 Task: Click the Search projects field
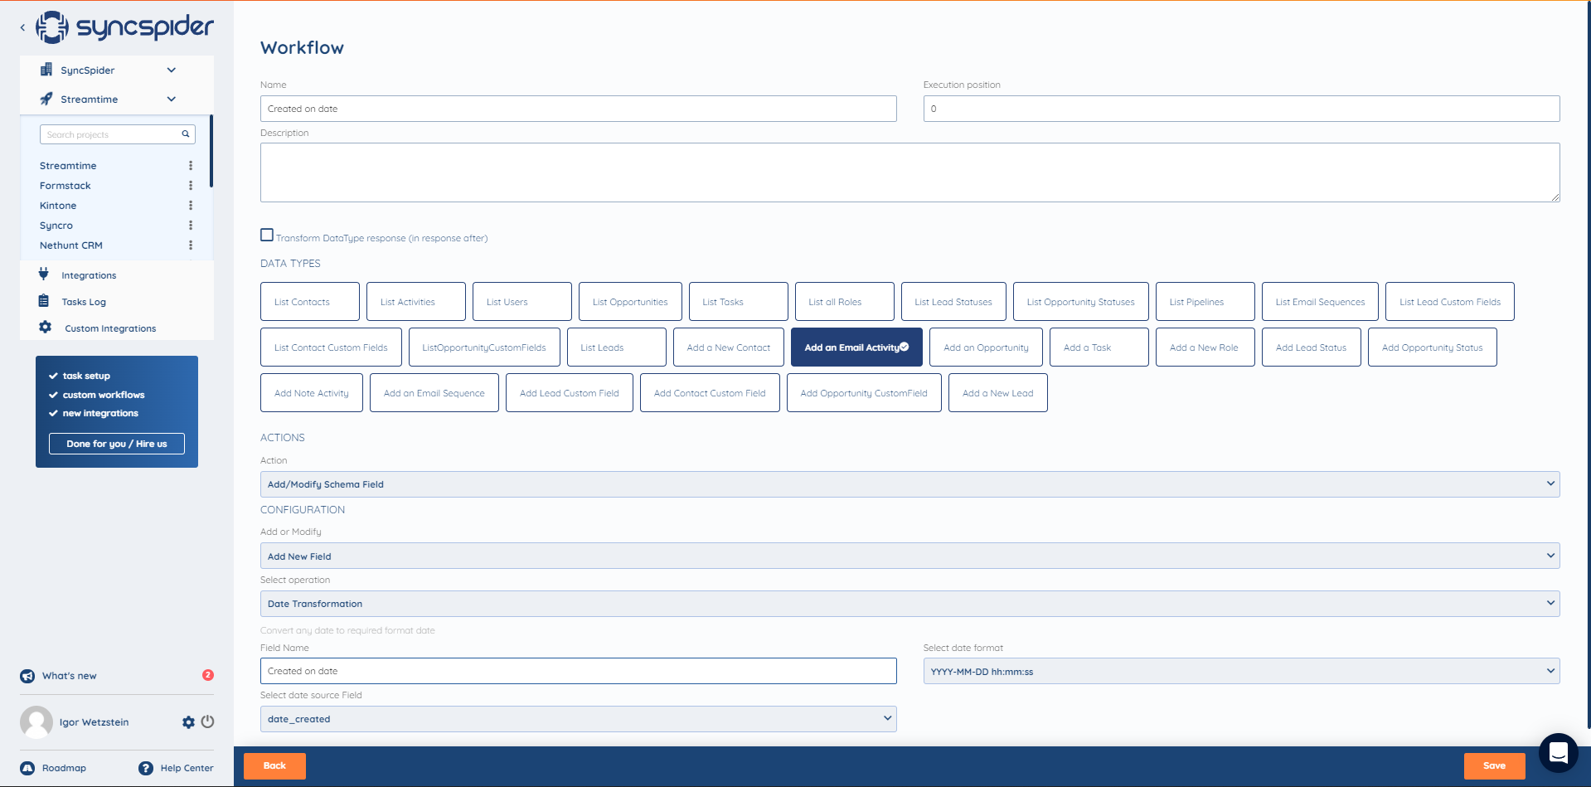coord(117,134)
